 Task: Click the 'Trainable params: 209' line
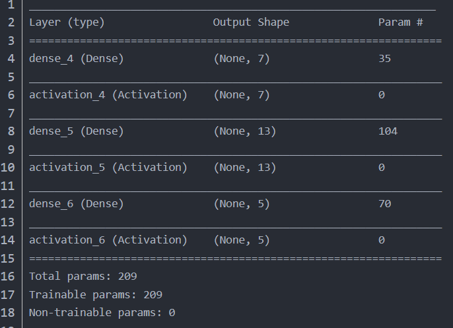tap(96, 294)
